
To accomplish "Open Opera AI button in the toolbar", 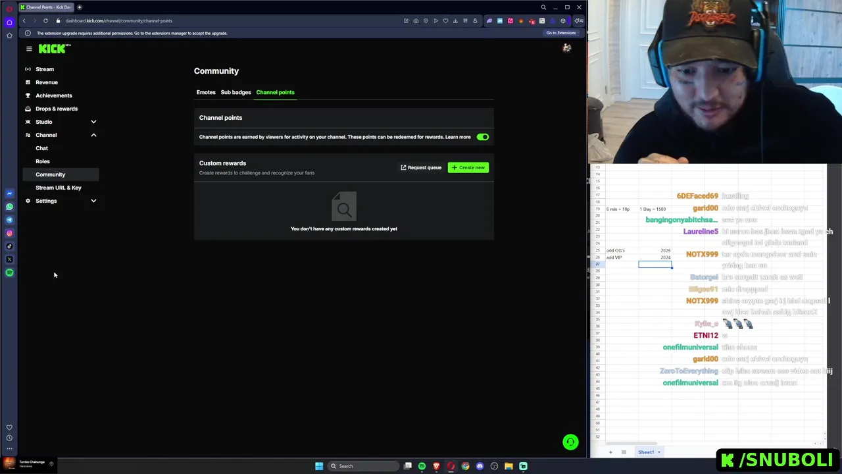I will (x=578, y=20).
